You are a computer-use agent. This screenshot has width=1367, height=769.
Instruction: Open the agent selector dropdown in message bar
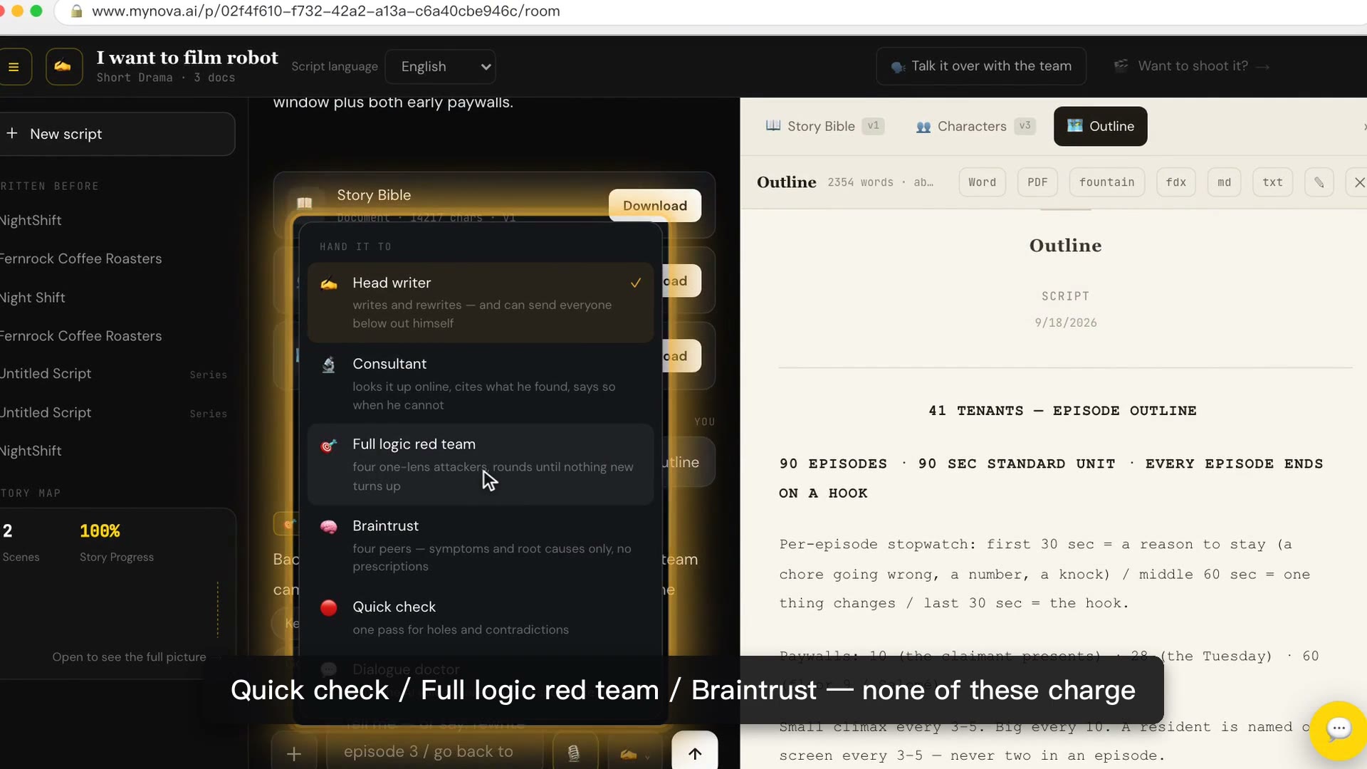click(634, 754)
